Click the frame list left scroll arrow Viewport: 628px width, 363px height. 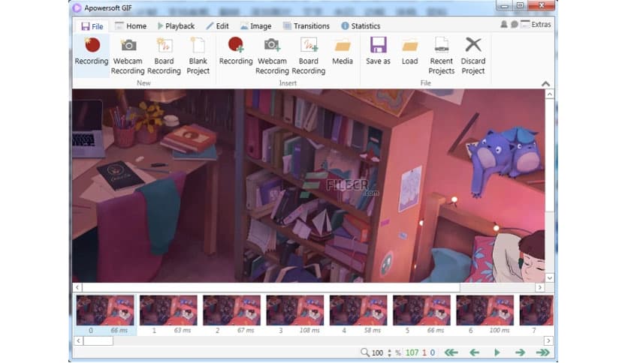(x=78, y=340)
